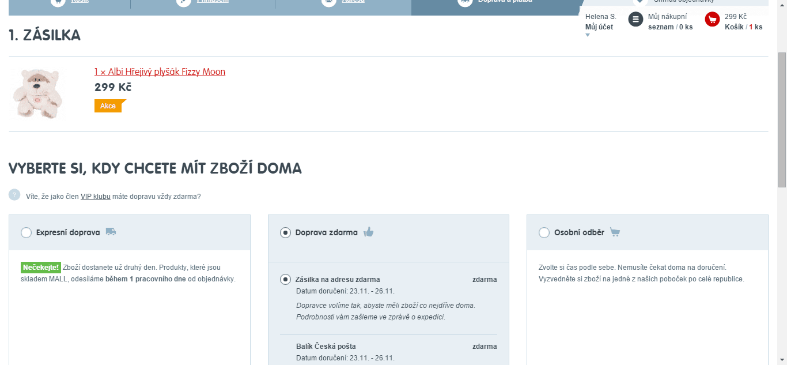Viewport: 787px width, 365px height.
Task: Click the plush teddy bear product thumbnail
Action: pos(37,93)
